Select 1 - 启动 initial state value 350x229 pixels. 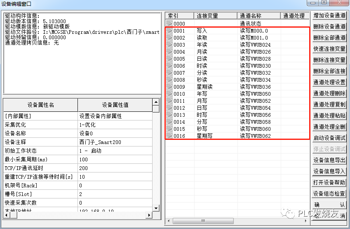click(115, 151)
